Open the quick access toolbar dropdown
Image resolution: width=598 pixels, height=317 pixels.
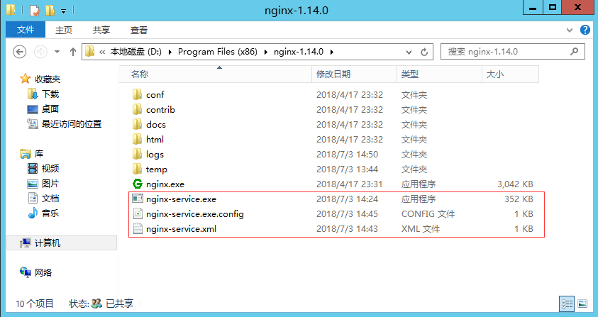(64, 11)
